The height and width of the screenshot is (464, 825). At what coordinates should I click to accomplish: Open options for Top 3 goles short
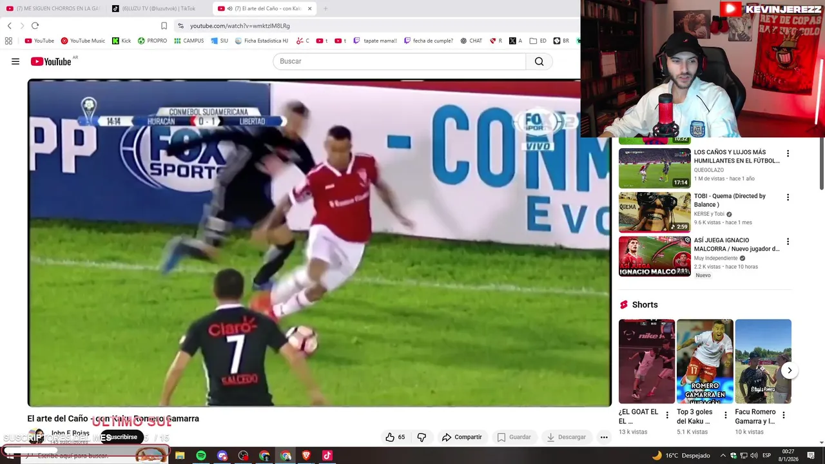click(725, 415)
